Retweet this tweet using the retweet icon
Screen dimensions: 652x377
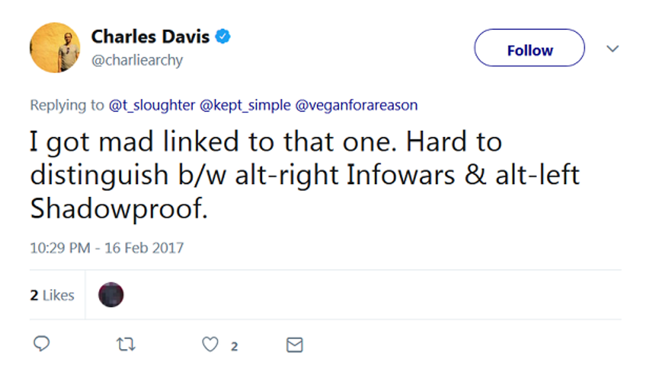coord(126,344)
